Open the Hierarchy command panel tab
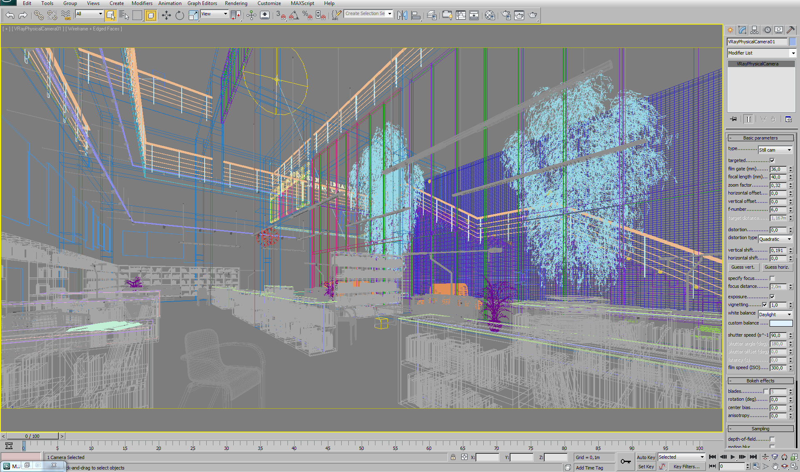 click(x=755, y=30)
